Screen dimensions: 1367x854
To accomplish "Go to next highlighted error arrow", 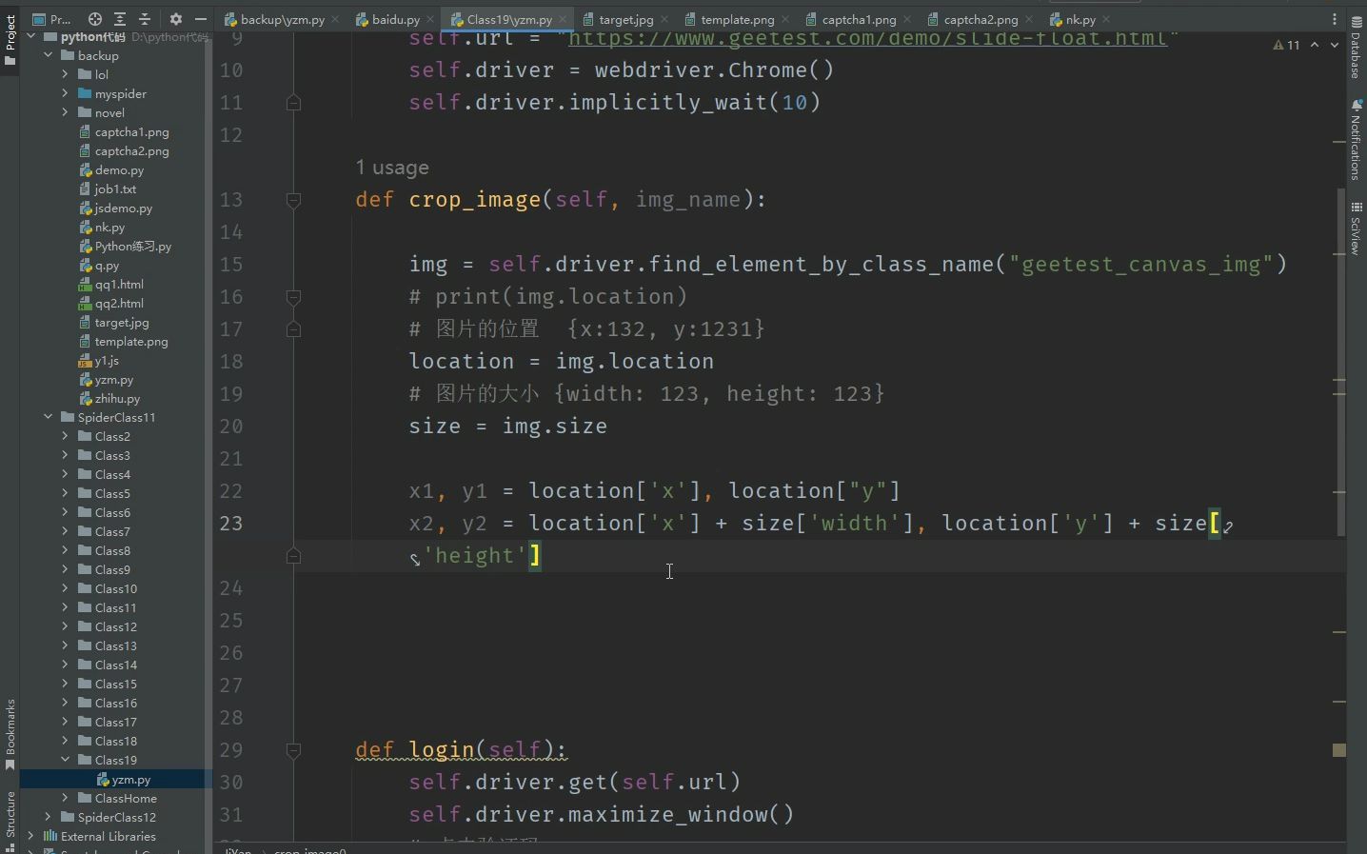I will click(x=1334, y=45).
